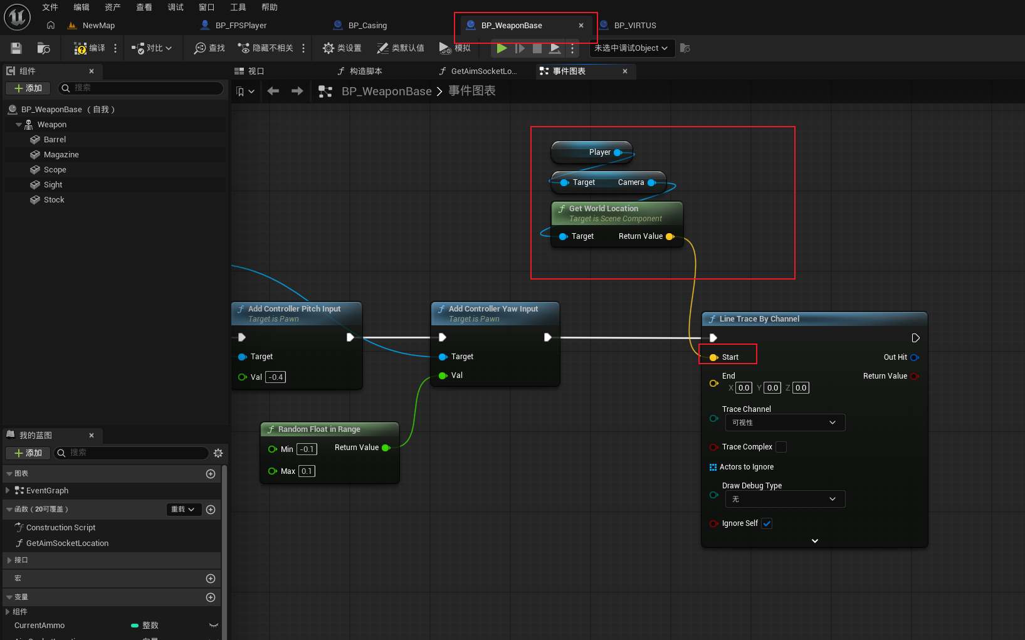Collapse the Weapon component tree node
The height and width of the screenshot is (640, 1025).
tap(19, 125)
